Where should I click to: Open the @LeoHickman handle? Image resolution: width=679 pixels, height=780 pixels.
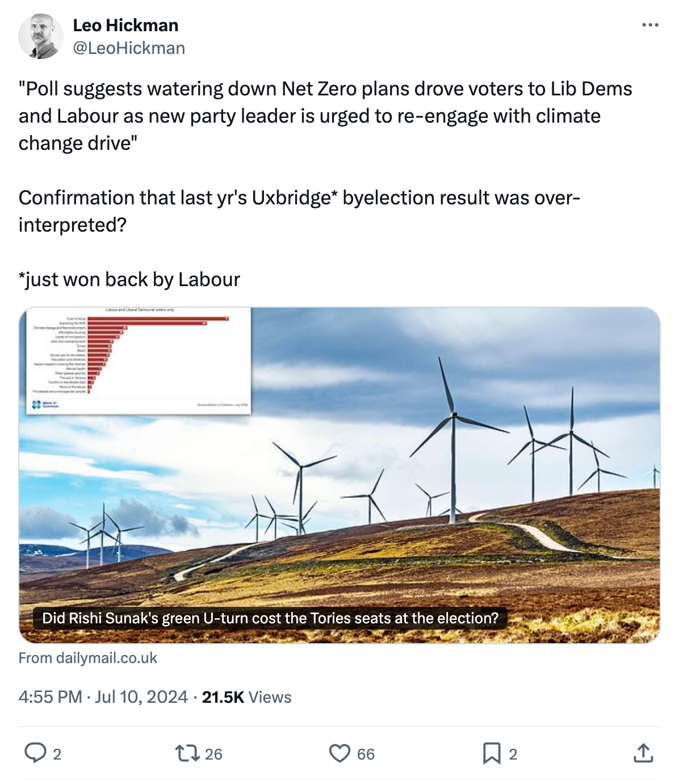(128, 48)
